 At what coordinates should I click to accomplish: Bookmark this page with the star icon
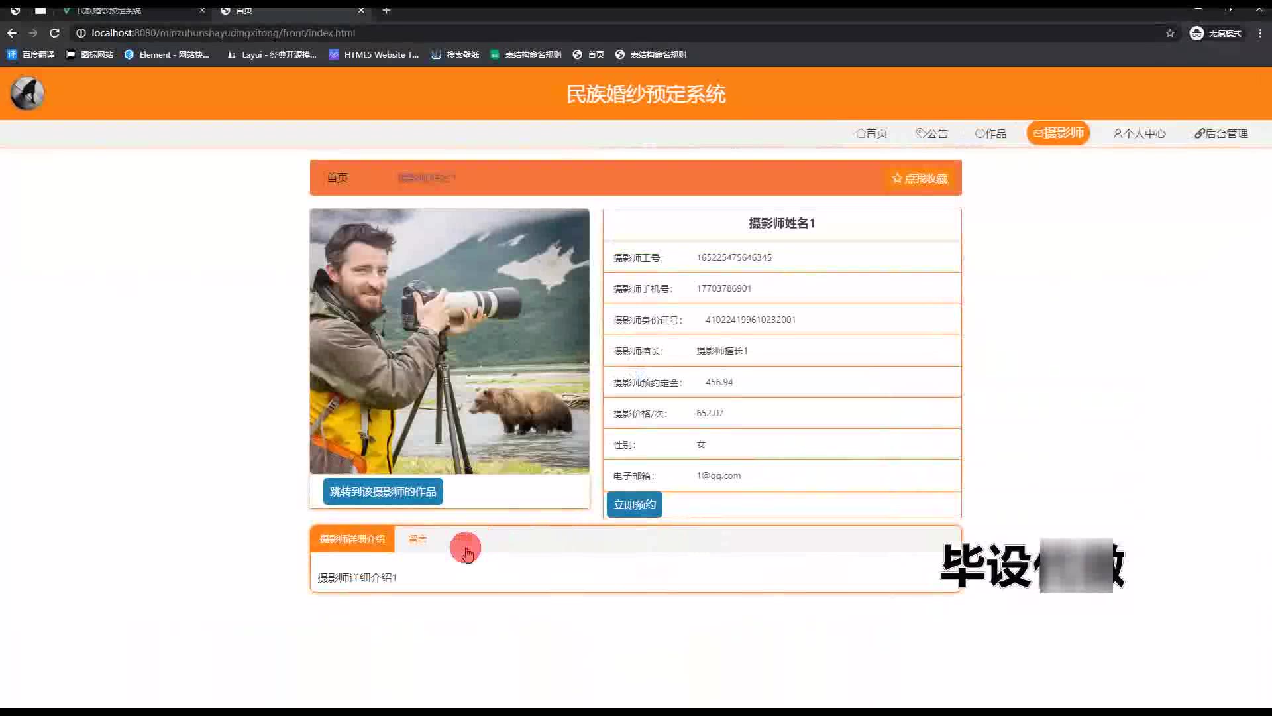coord(1170,33)
